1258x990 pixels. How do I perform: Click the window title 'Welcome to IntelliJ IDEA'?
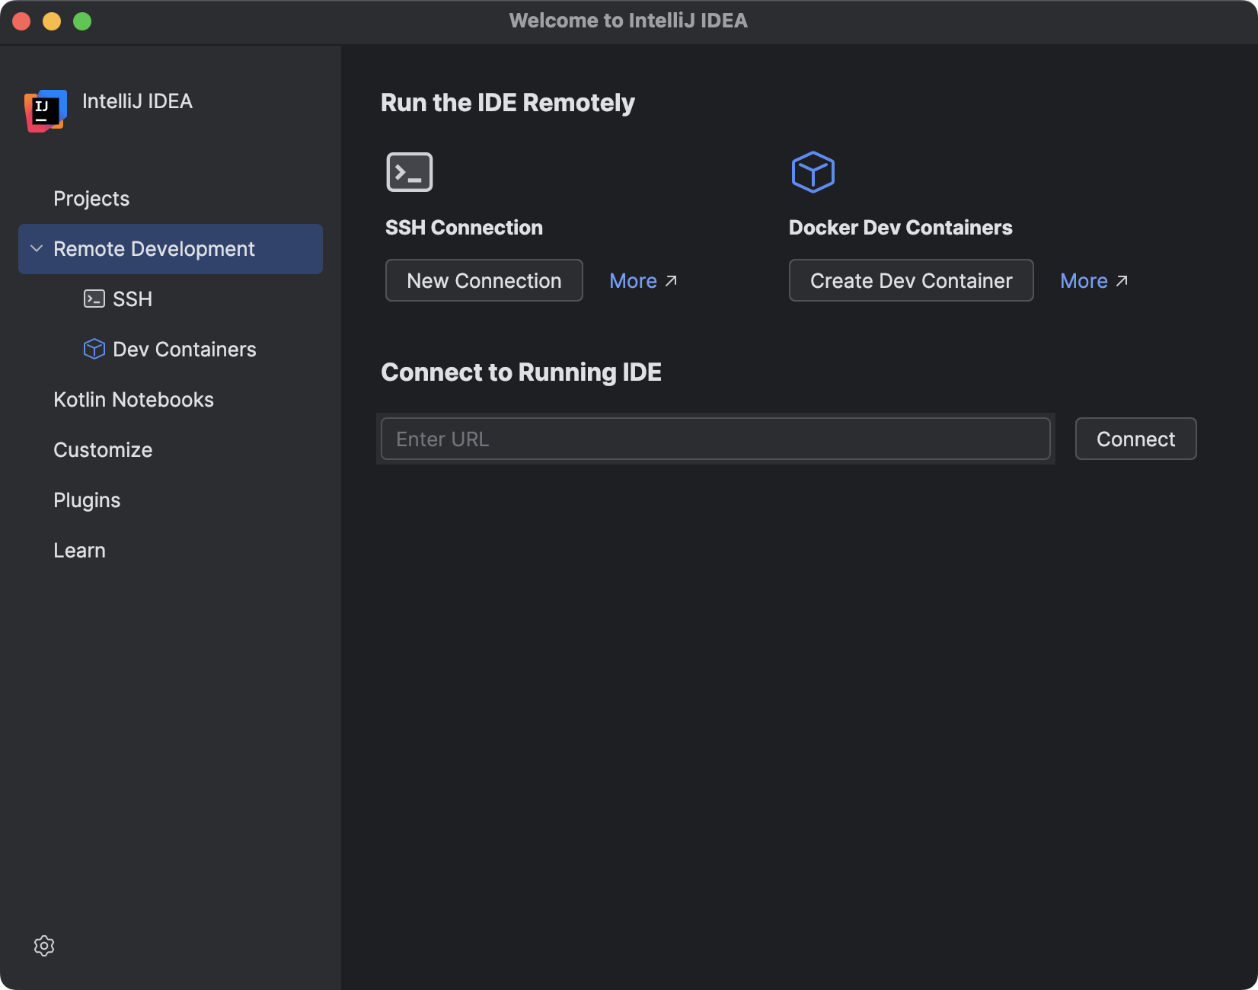pyautogui.click(x=628, y=21)
